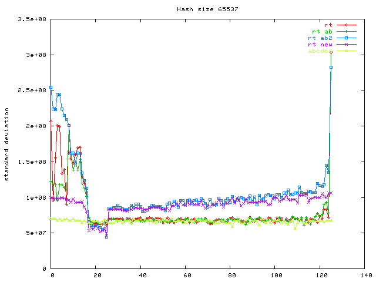This screenshot has width=376, height=282.
Task: Select the "rt" legend label
Action: coord(328,25)
